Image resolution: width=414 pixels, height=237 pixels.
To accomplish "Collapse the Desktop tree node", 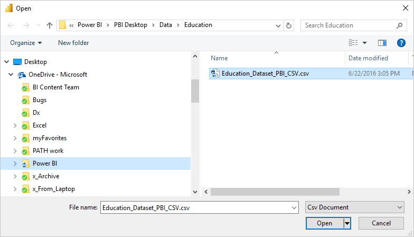I will (x=6, y=62).
